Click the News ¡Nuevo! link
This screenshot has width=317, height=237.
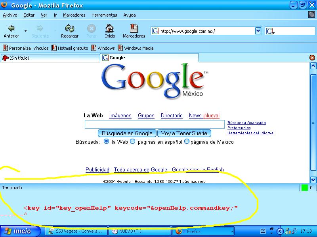point(204,116)
